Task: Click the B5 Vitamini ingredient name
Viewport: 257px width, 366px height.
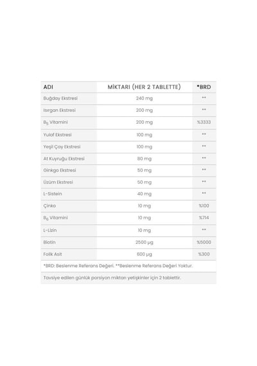Action: point(55,122)
